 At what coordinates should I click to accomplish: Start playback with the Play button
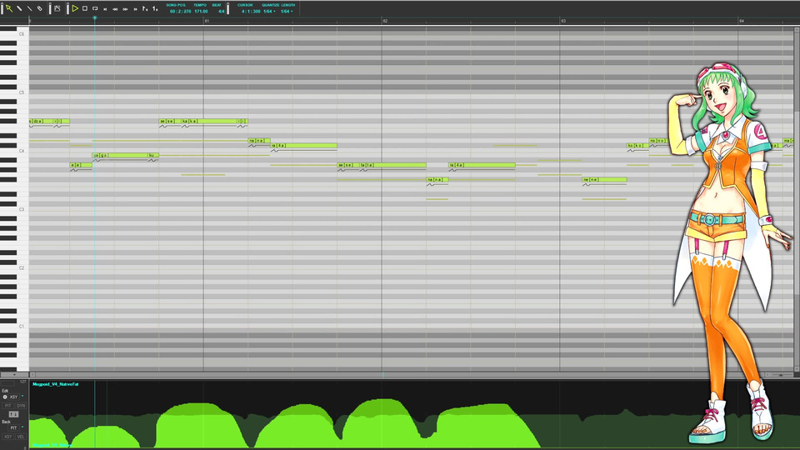point(75,8)
